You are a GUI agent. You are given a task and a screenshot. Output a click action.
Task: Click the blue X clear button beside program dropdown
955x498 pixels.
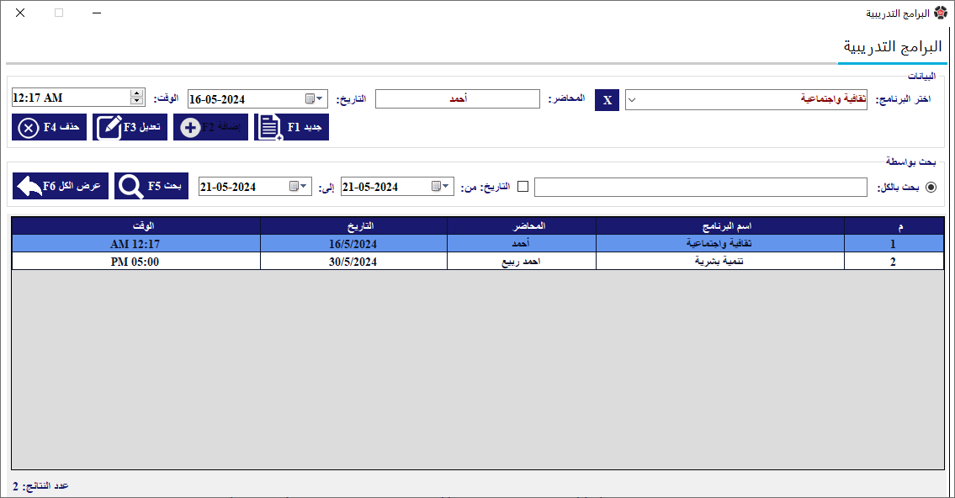(607, 100)
